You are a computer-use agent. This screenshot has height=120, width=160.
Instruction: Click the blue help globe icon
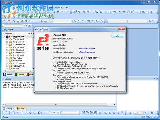(x=58, y=12)
